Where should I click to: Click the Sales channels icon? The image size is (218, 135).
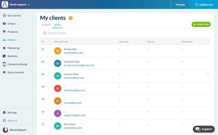point(4,72)
